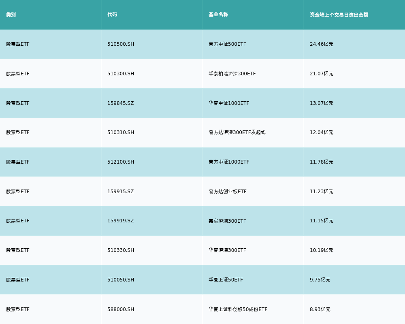Viewport: 405px width, 324px height.
Task: Click the 基金名称 column header
Action: [218, 15]
